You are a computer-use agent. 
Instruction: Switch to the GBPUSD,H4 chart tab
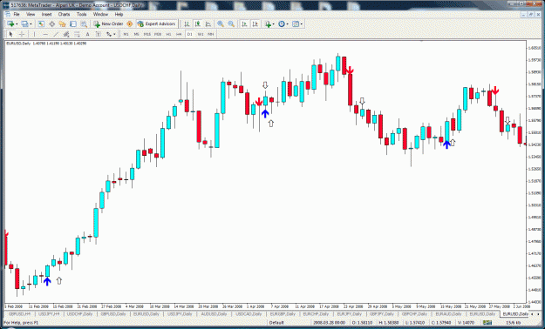(x=19, y=313)
